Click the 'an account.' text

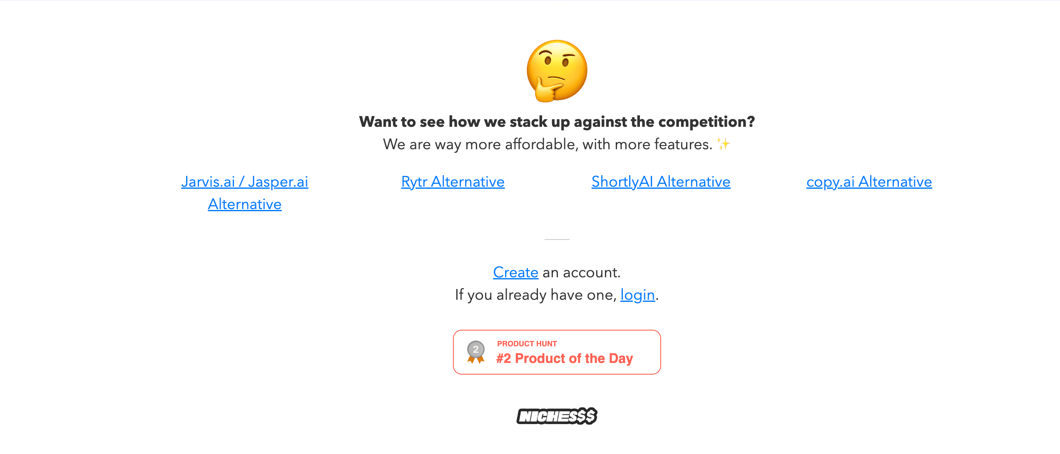click(x=582, y=272)
